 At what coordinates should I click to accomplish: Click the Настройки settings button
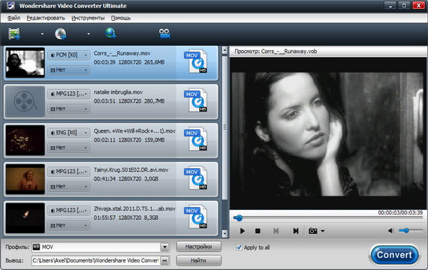198,247
